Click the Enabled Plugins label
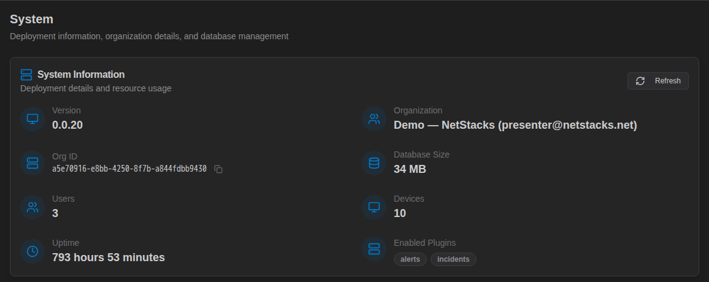This screenshot has width=709, height=282. [424, 243]
